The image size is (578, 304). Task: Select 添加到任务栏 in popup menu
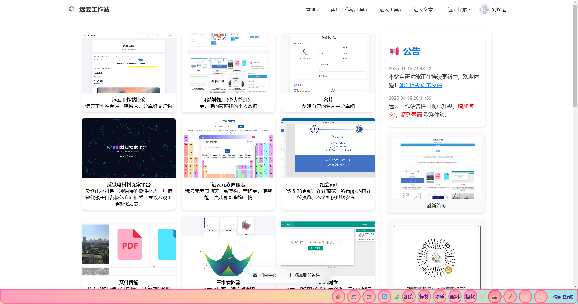click(x=304, y=275)
